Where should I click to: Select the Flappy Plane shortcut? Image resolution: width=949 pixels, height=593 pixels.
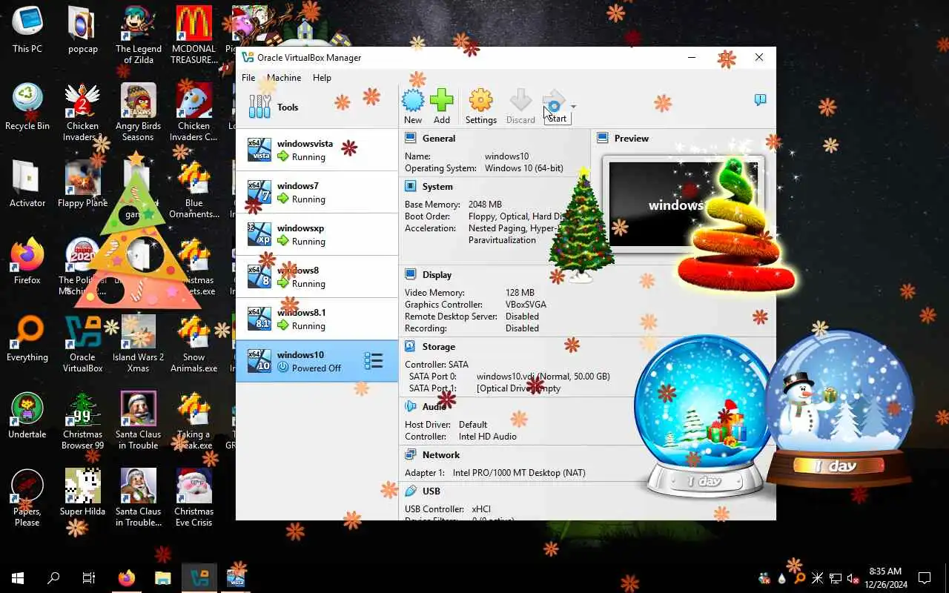click(x=83, y=185)
